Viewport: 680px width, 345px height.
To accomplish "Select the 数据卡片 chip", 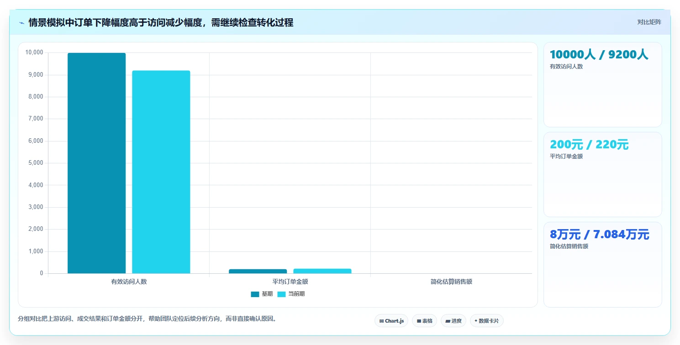I will (x=486, y=321).
